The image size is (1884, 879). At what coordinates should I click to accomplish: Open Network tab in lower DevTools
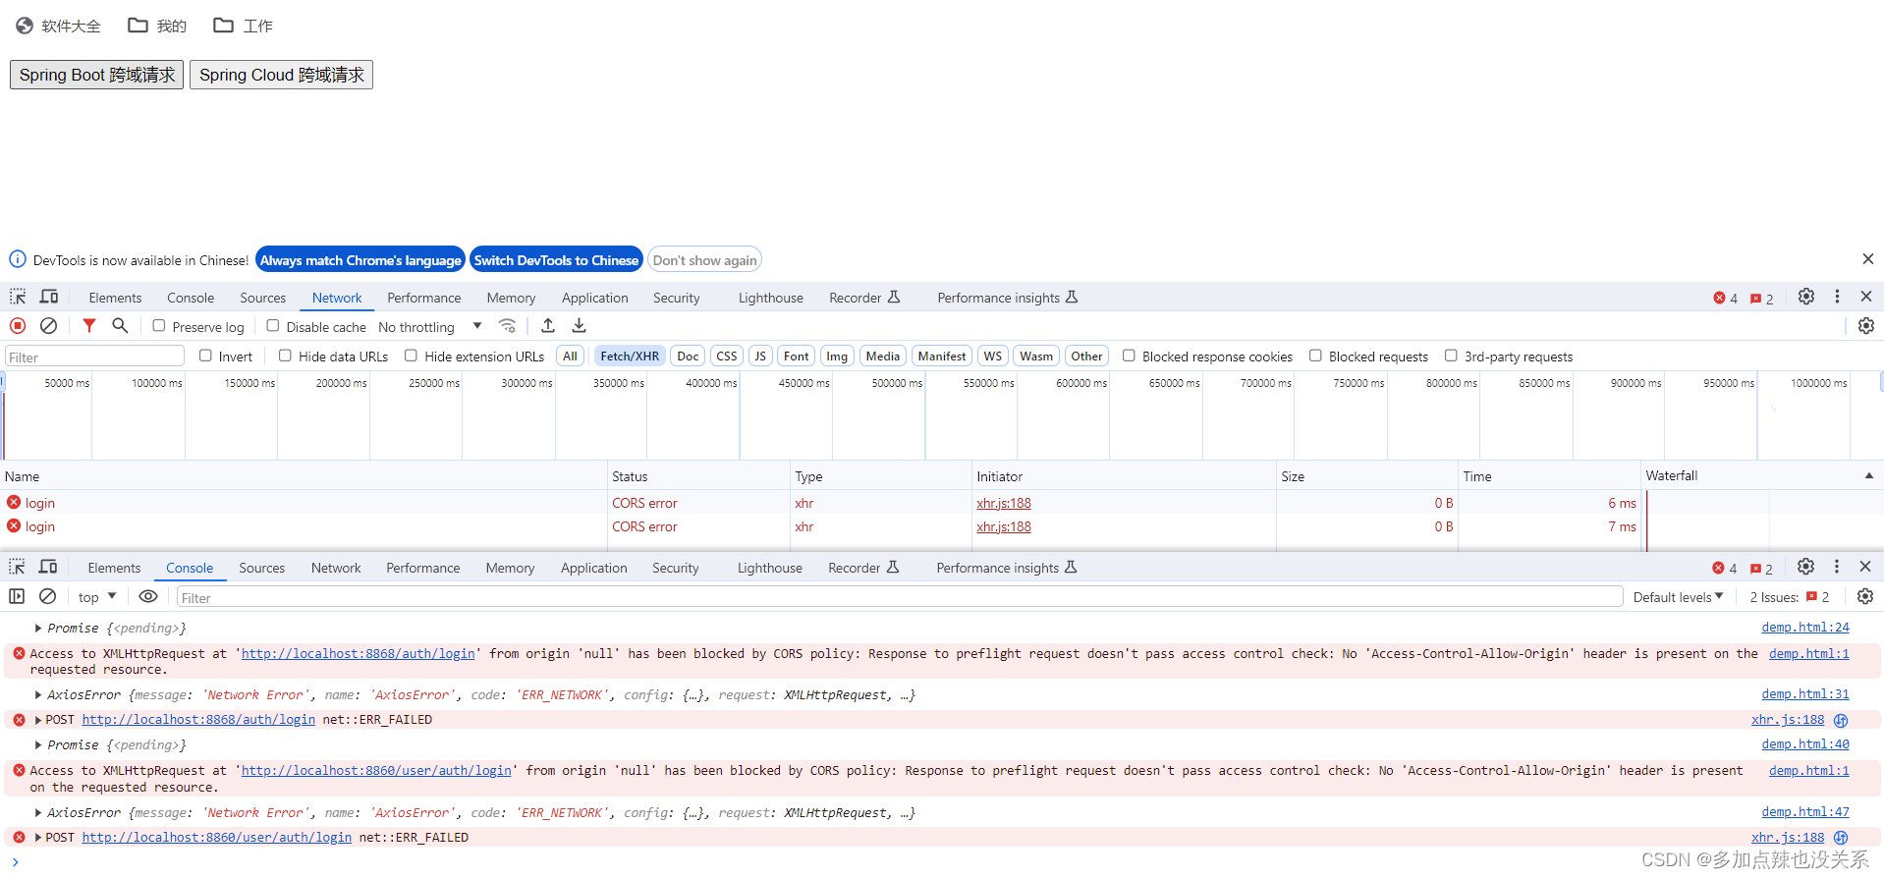coord(336,568)
